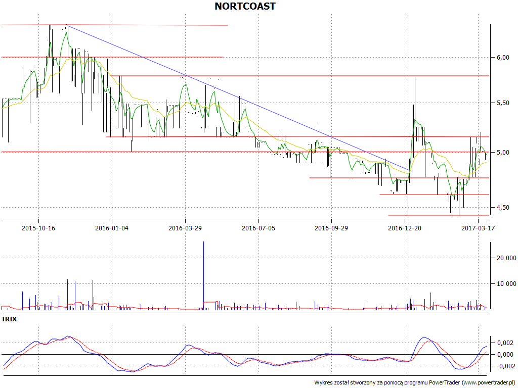Click the PowerTrader footer credit text
518x388 pixels.
coord(415,383)
